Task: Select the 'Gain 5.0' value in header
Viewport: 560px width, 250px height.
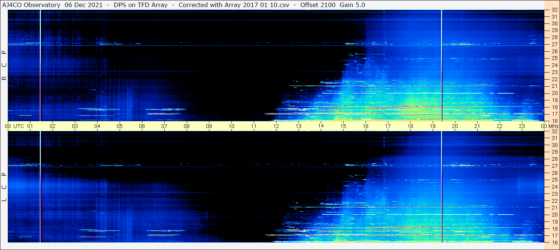Action: point(352,5)
